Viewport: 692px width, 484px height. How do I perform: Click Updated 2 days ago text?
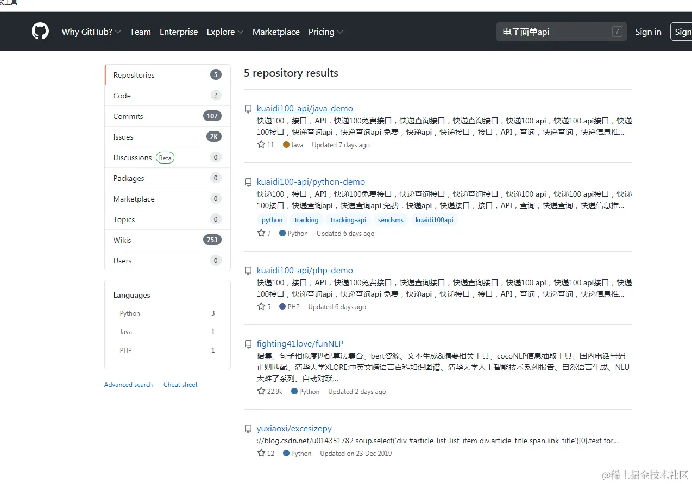click(x=357, y=392)
